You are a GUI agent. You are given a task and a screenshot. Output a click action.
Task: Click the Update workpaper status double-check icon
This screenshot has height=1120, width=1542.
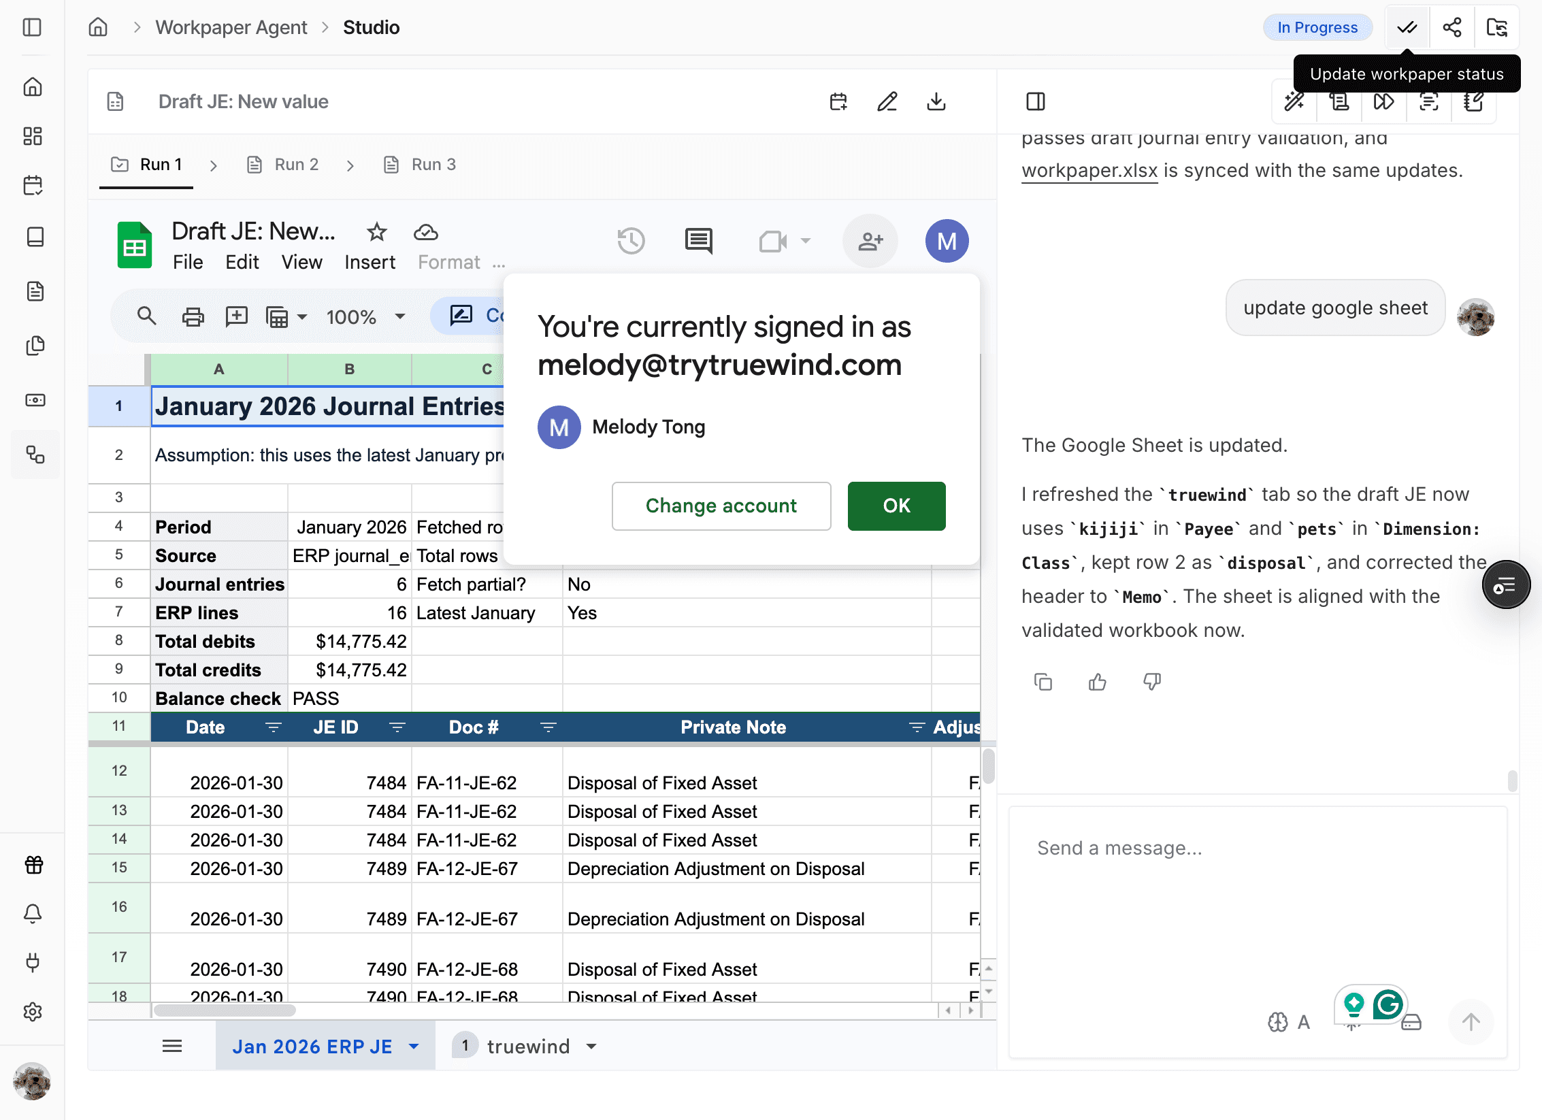pyautogui.click(x=1406, y=27)
